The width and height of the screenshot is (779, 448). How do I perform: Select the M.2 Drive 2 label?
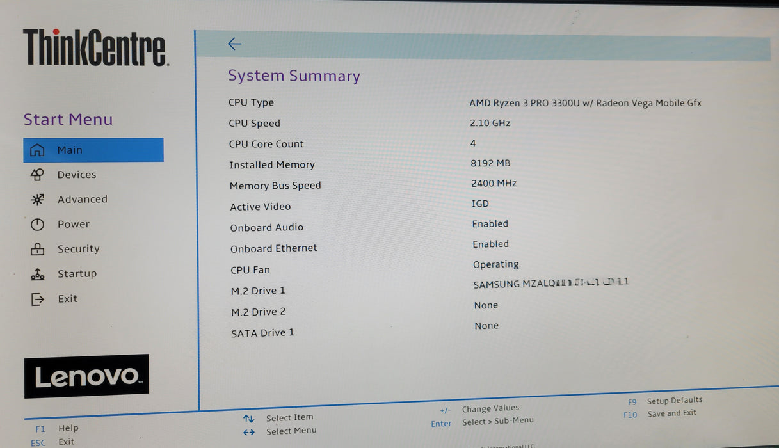258,312
